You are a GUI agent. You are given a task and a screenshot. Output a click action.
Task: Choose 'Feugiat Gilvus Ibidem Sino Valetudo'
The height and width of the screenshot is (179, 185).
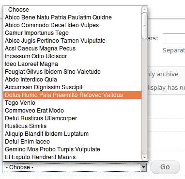click(72, 72)
